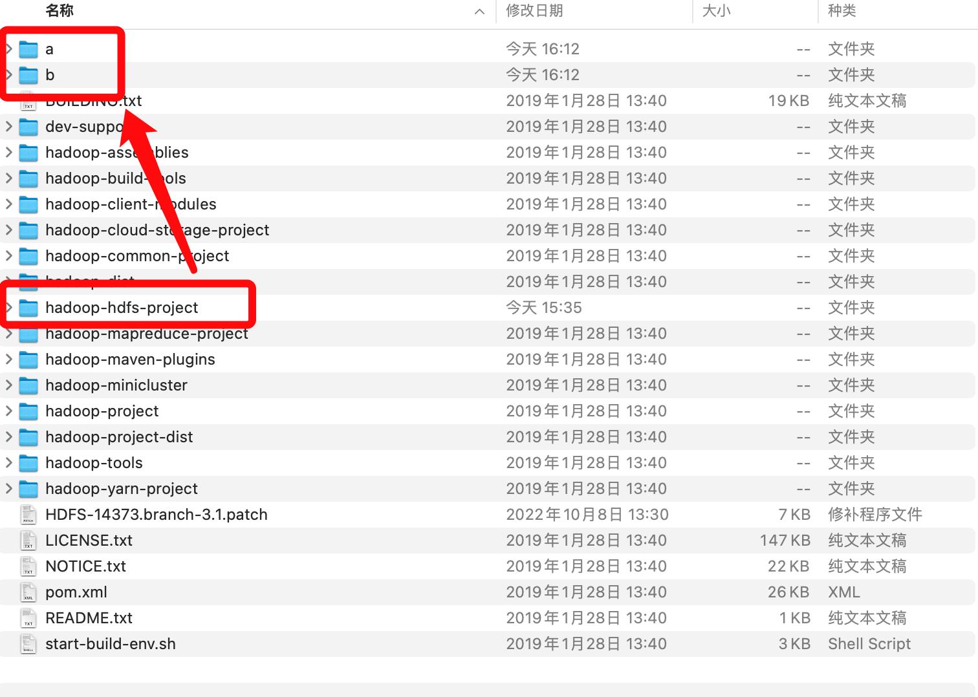
Task: Click the shell script icon for start-build-env.sh
Action: pos(28,644)
